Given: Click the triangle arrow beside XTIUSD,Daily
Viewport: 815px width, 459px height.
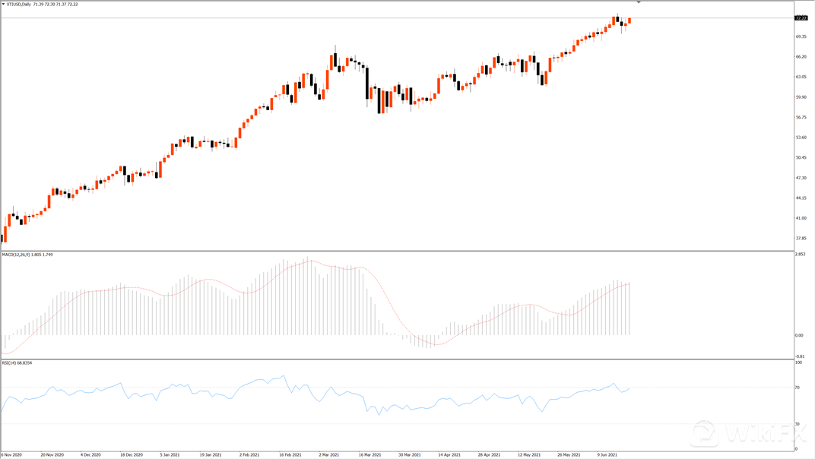Looking at the screenshot, I should point(4,5).
